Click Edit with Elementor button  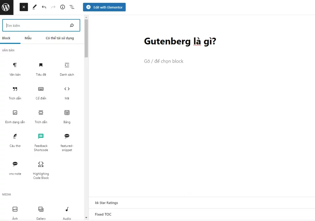pos(104,7)
